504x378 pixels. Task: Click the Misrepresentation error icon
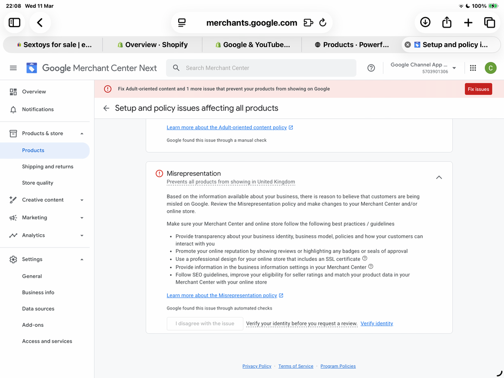point(159,174)
